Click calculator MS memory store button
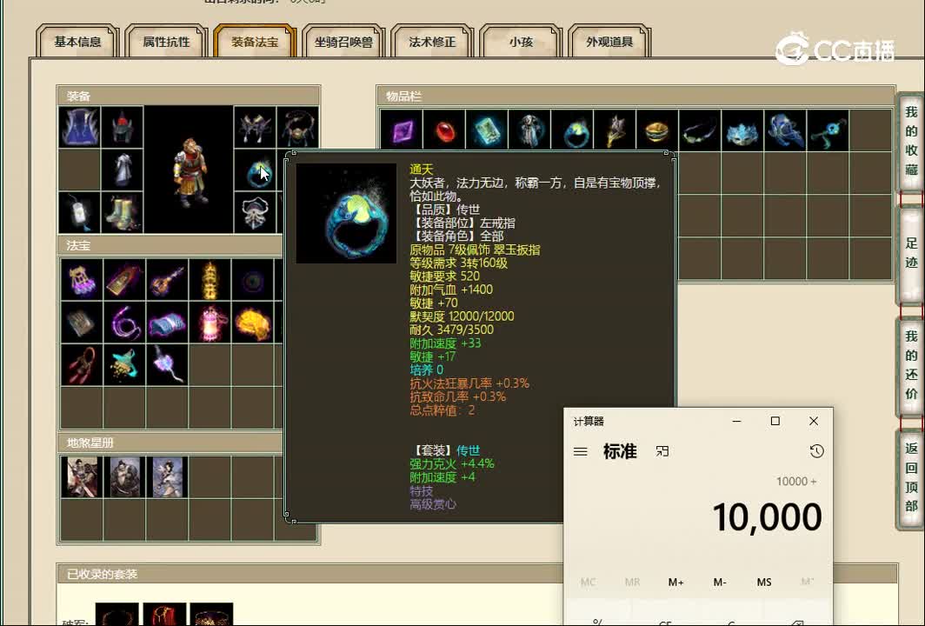Viewport: 925px width, 626px height. [764, 583]
